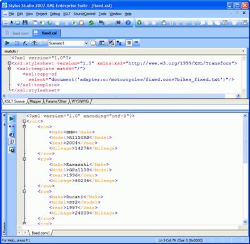The width and height of the screenshot is (250, 244).
Task: Open the Help menu
Action: [x=128, y=14]
